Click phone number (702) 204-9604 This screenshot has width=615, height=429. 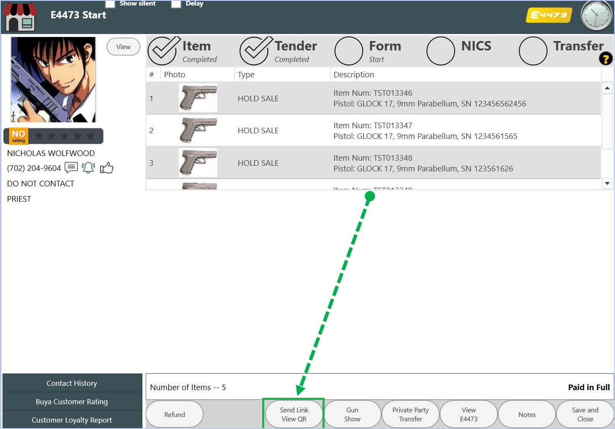(34, 168)
